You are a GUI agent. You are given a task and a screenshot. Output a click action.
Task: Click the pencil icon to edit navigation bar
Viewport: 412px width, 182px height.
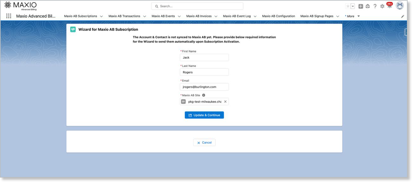(x=403, y=16)
